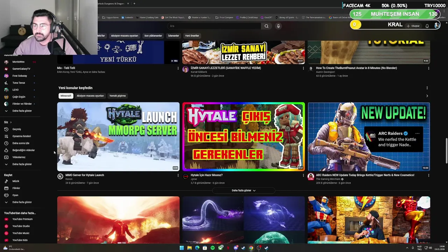Open MortisWes subscription channel
The image size is (448, 252).
coord(20,62)
